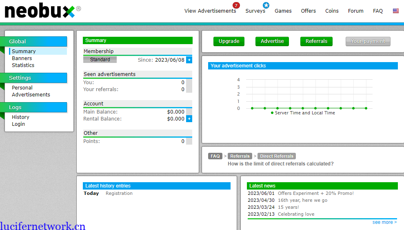Open History under Logs

point(20,117)
